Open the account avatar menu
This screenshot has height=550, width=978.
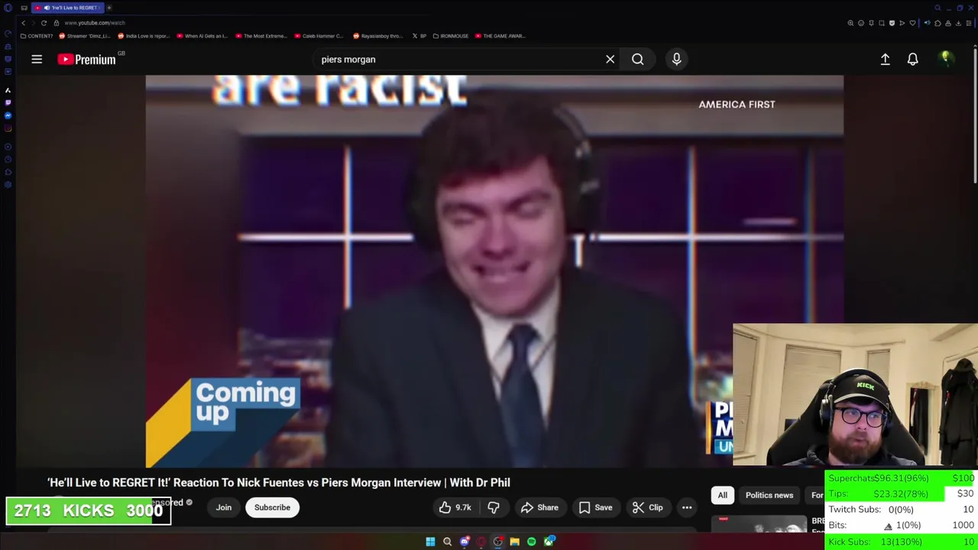tap(945, 58)
